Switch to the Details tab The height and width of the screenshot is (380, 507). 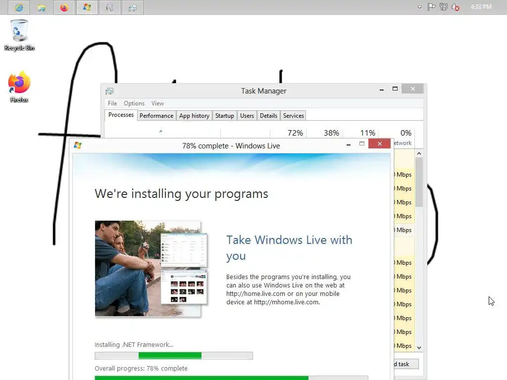tap(268, 116)
